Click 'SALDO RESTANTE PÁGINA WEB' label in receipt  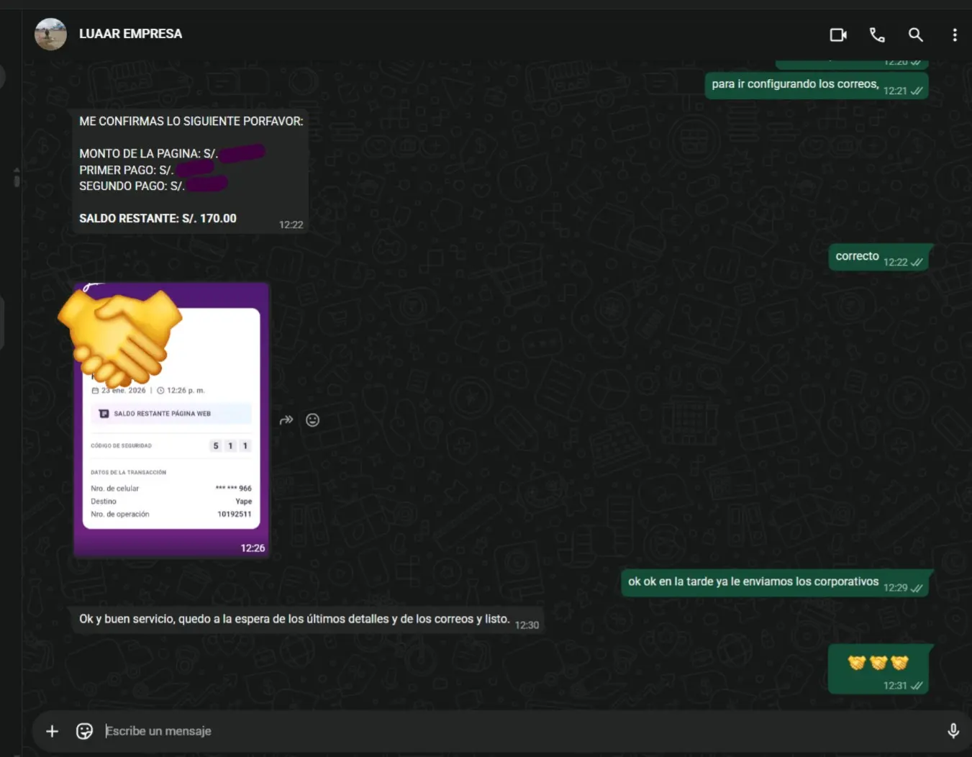pos(162,414)
